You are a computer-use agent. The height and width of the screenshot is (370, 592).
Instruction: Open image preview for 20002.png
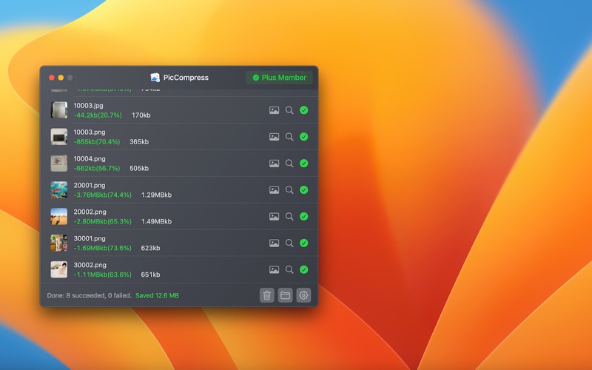coord(274,216)
